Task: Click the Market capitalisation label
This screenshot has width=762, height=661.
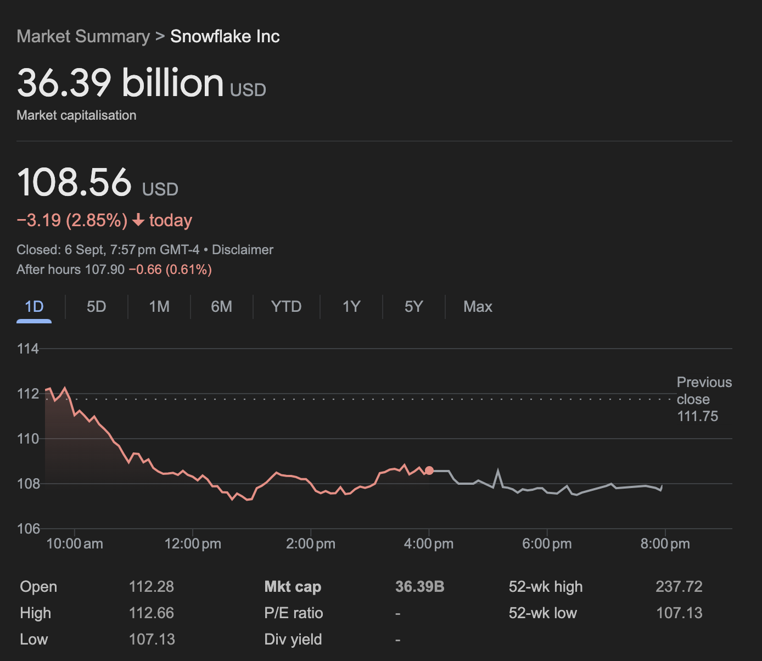Action: [76, 115]
